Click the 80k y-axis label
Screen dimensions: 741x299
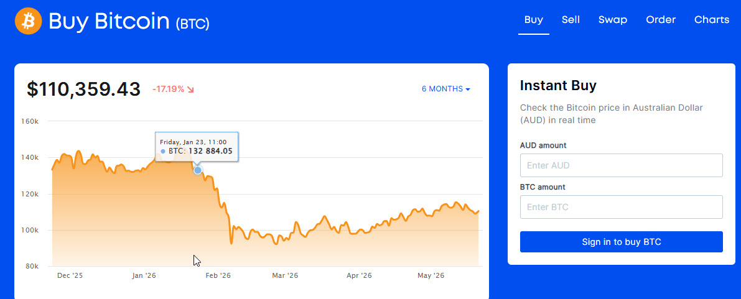[31, 266]
